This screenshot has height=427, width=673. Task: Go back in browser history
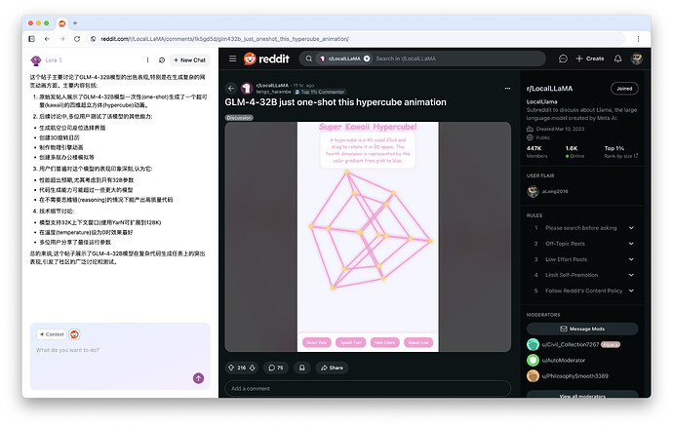pyautogui.click(x=47, y=39)
